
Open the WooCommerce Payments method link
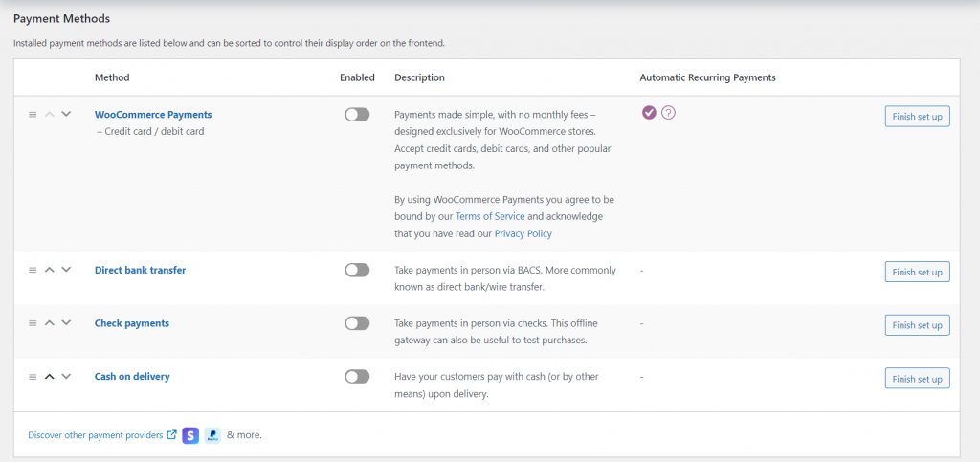(153, 115)
